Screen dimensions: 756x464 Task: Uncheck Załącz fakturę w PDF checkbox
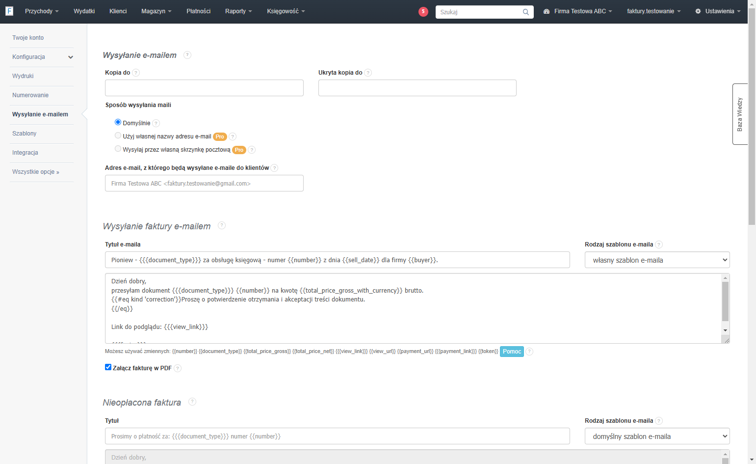pos(108,367)
